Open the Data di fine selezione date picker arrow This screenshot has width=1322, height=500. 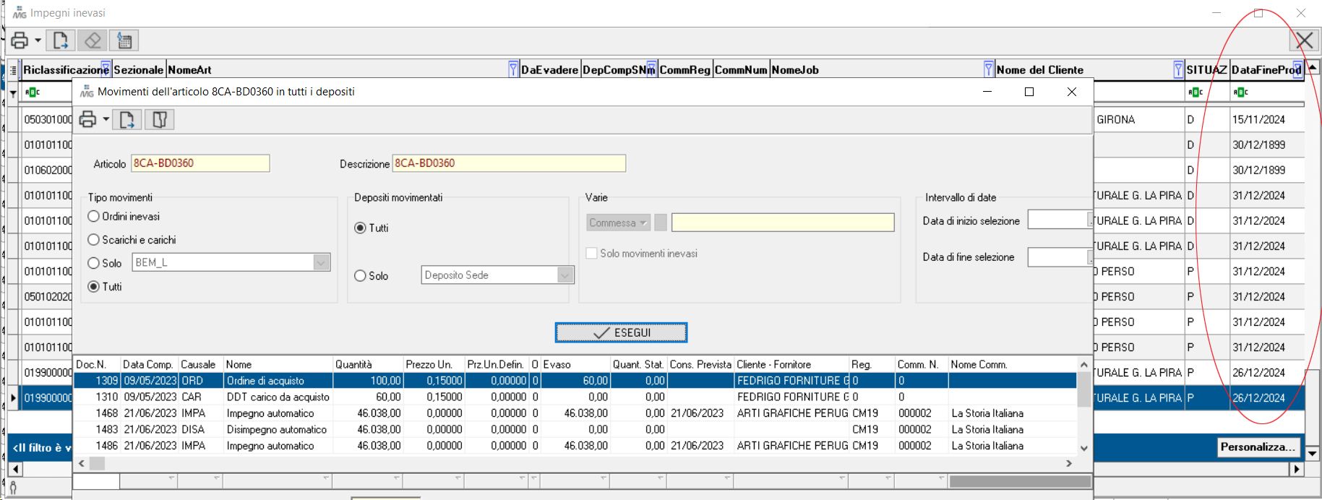click(x=1090, y=257)
